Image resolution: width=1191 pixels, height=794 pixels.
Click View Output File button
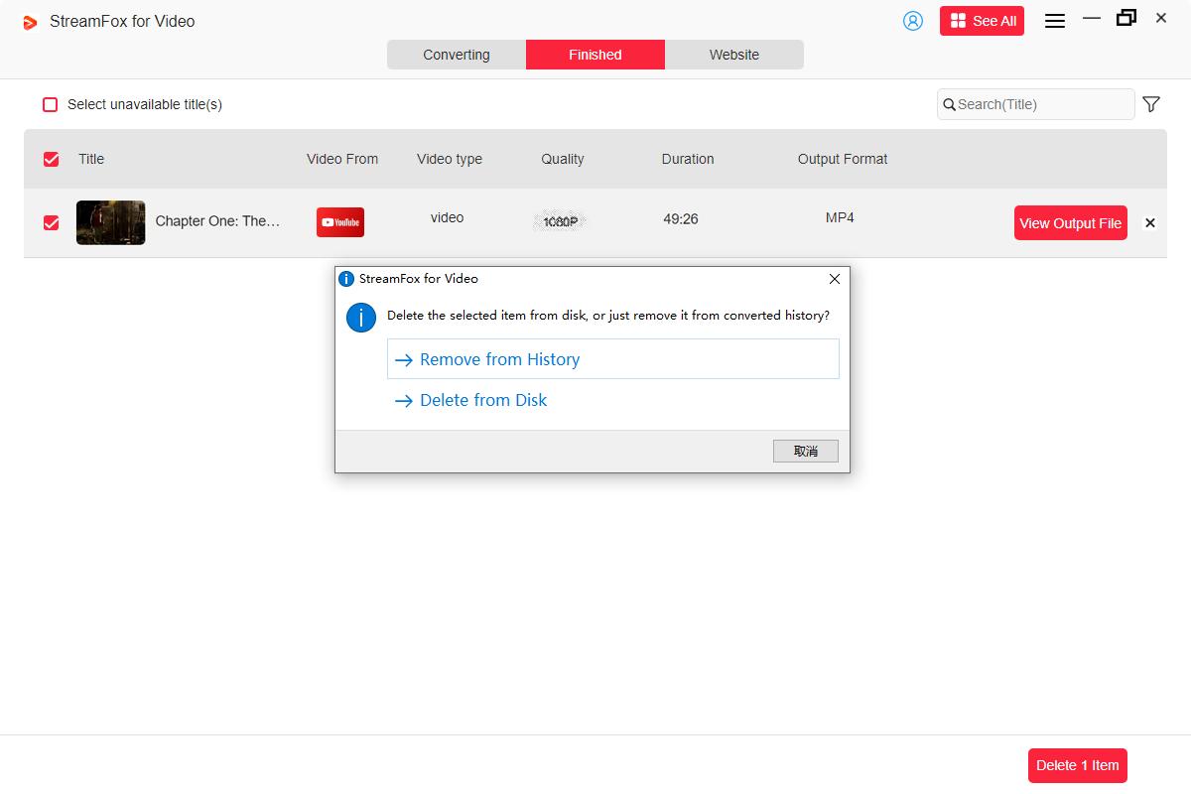1071,223
